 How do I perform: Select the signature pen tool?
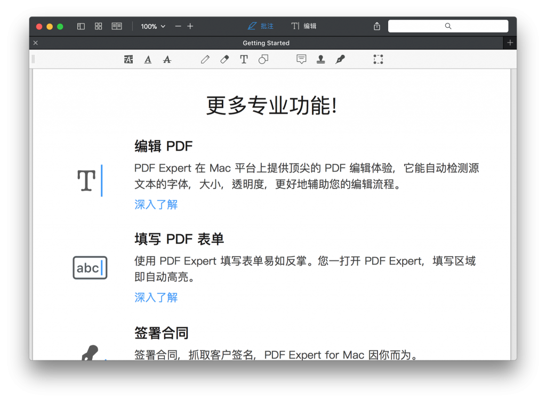coord(340,60)
